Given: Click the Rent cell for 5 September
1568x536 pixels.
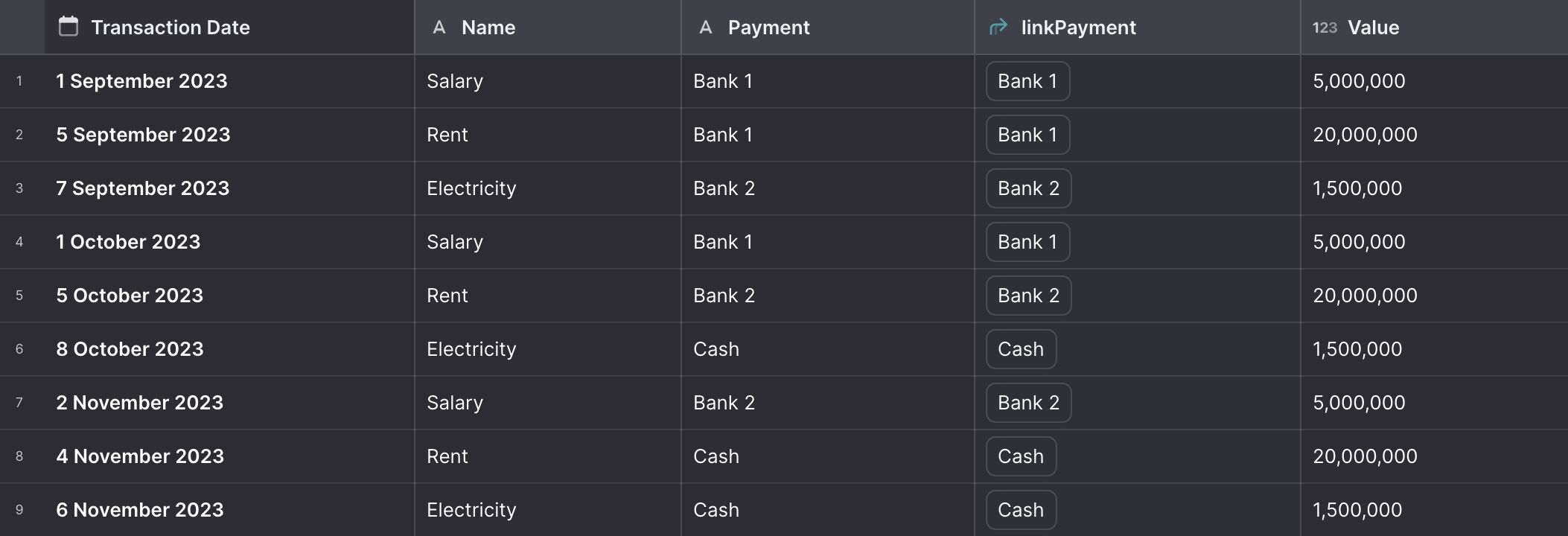Looking at the screenshot, I should click(x=547, y=135).
